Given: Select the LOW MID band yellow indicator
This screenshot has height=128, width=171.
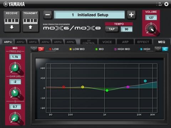Looking at the screenshot, I should click(71, 49).
